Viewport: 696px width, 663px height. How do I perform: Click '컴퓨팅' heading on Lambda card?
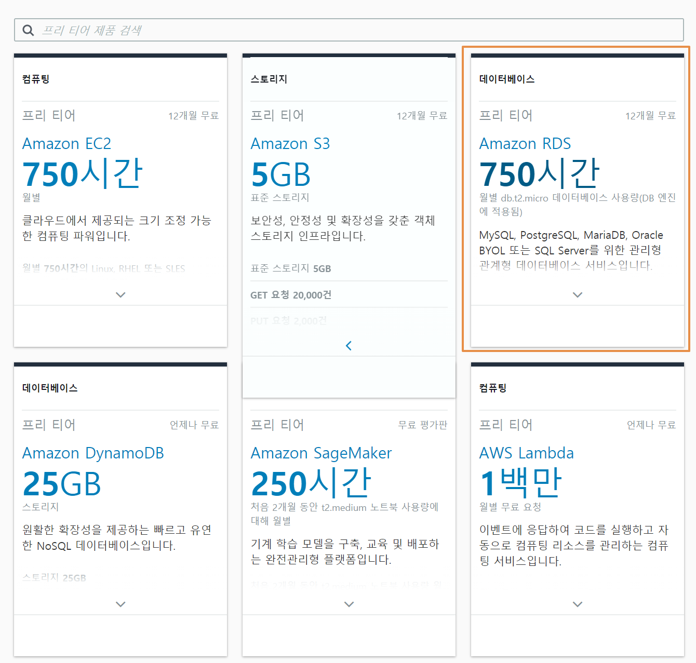pyautogui.click(x=493, y=388)
